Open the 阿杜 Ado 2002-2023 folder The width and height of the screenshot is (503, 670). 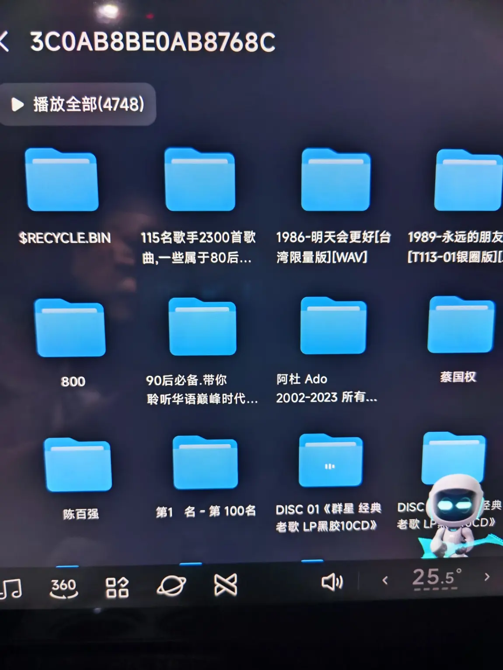(333, 326)
